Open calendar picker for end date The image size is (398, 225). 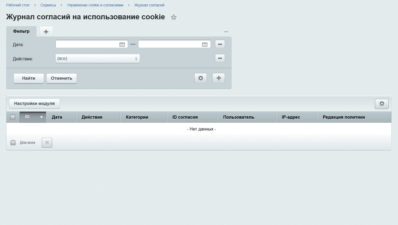click(x=205, y=44)
